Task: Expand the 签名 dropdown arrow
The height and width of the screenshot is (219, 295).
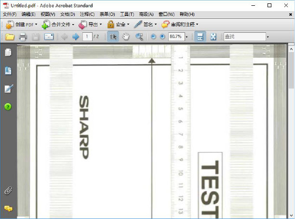Action: pos(156,25)
